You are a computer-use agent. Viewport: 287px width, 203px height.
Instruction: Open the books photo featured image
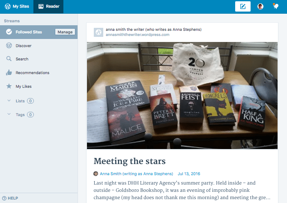pos(182,96)
